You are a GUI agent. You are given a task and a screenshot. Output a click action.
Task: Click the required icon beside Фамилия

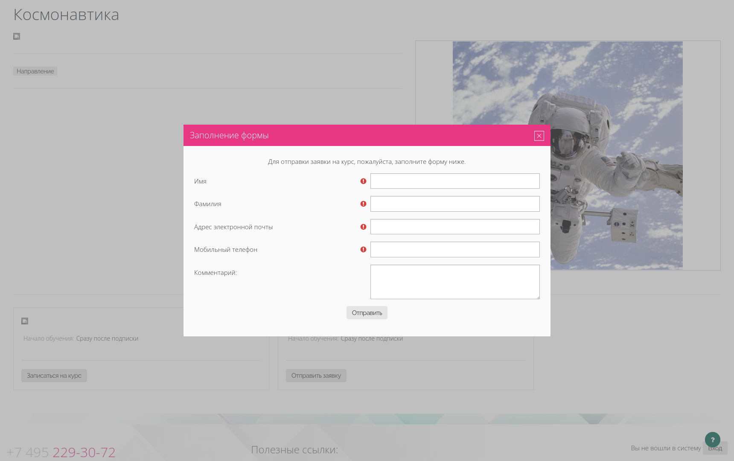click(363, 204)
